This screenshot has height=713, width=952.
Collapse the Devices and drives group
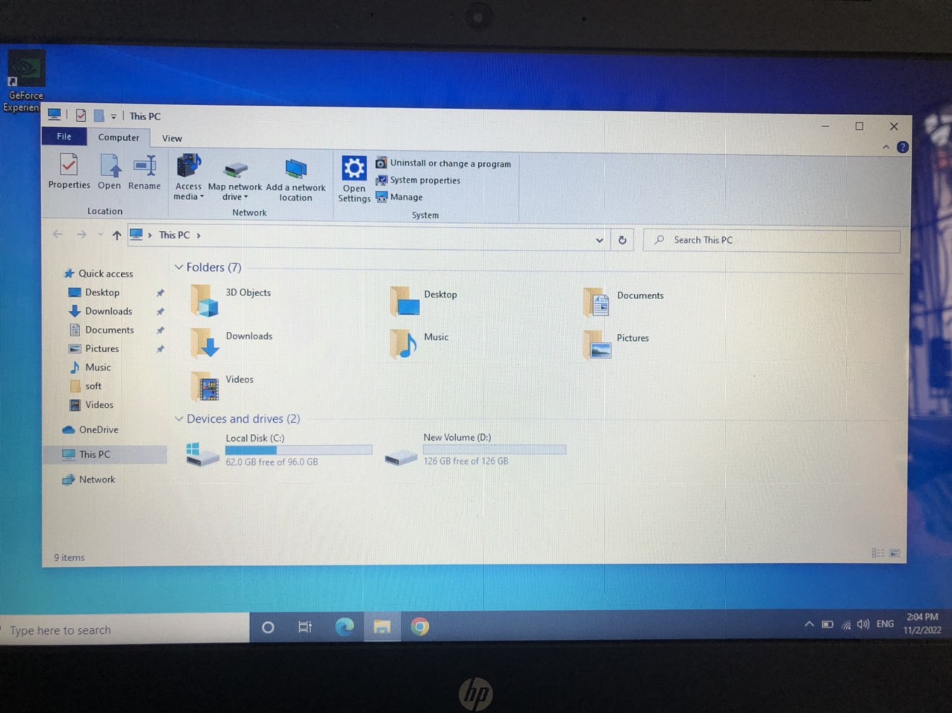point(178,419)
